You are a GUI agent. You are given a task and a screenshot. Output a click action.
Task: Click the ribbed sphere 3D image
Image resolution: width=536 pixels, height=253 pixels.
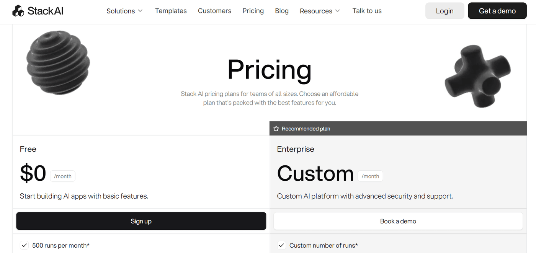click(x=58, y=63)
